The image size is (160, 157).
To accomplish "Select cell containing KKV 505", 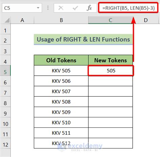I will [x=61, y=71].
